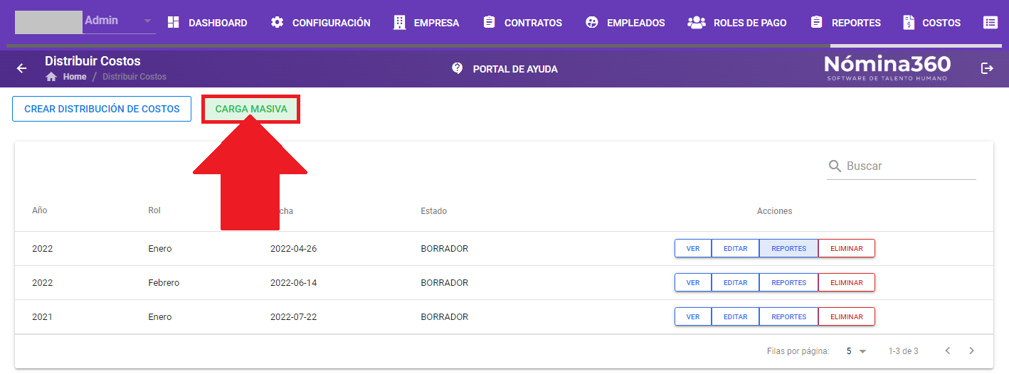1009x374 pixels.
Task: Click ELIMINAR for 2022 Enero row
Action: pos(847,249)
